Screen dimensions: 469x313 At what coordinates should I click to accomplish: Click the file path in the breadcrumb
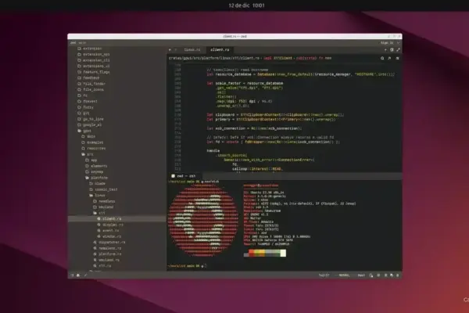pos(214,58)
